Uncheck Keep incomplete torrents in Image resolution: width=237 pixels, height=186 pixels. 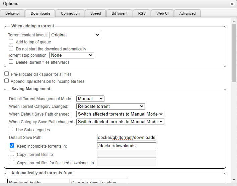click(x=12, y=146)
